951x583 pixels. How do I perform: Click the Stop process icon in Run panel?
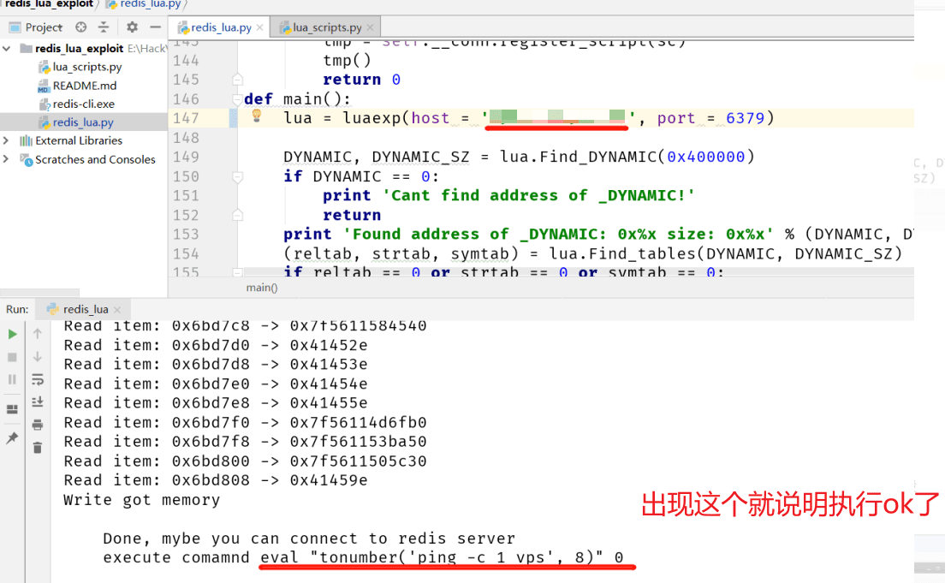pyautogui.click(x=12, y=357)
